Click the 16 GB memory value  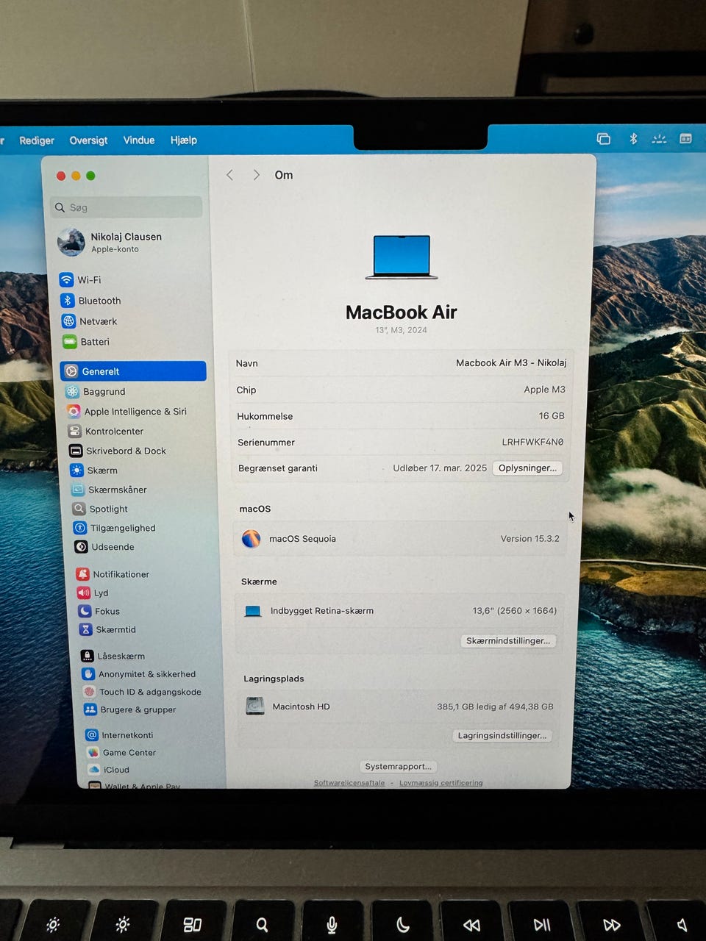click(x=552, y=416)
